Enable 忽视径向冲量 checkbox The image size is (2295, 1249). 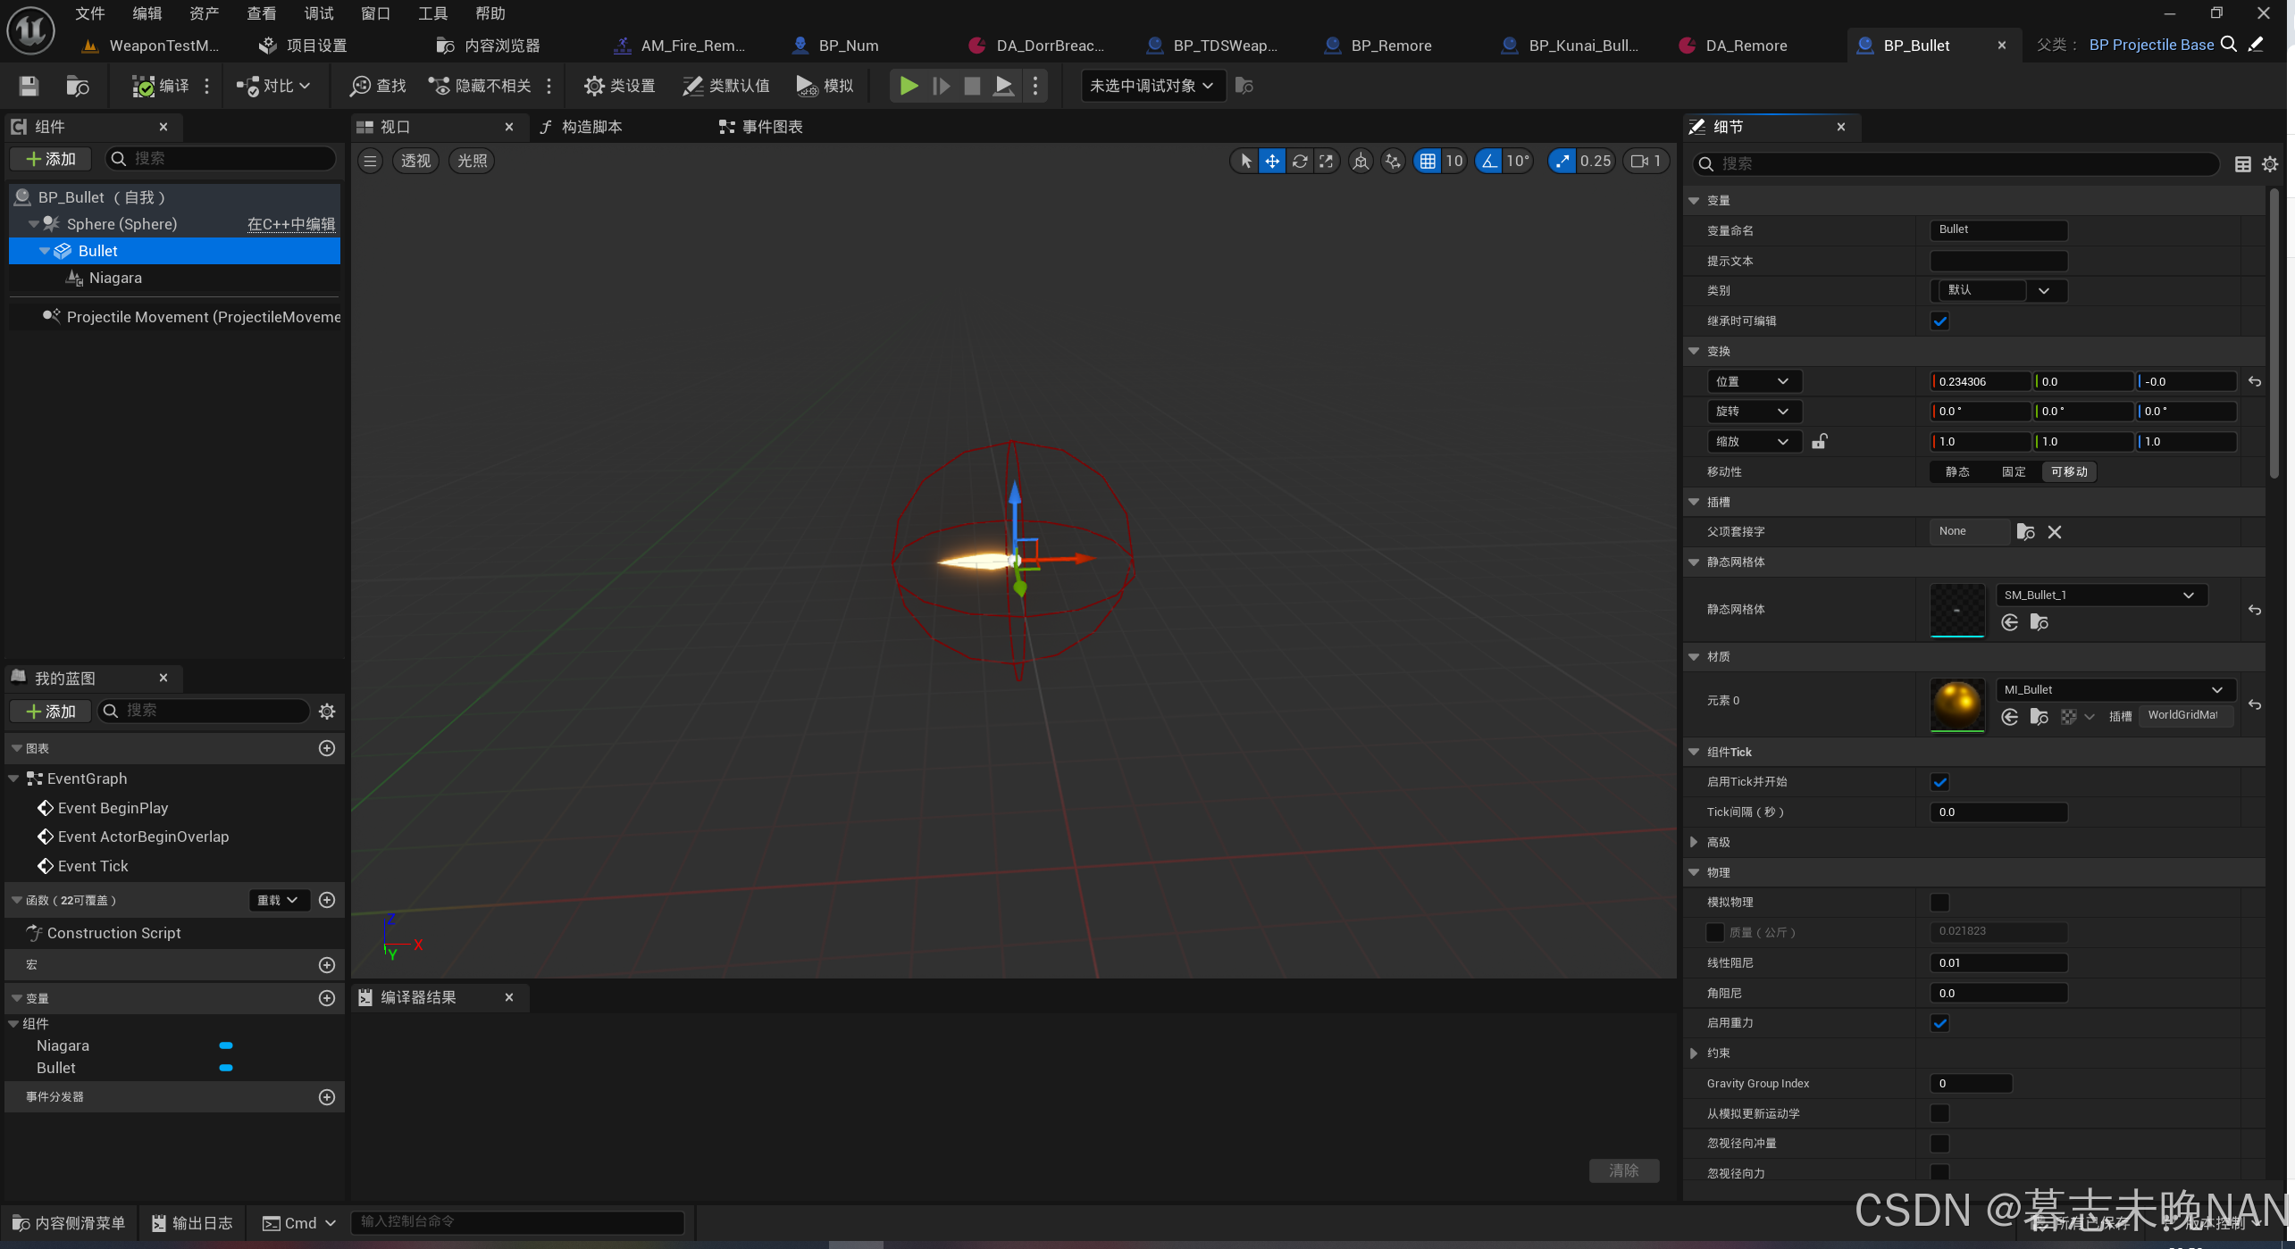click(x=1939, y=1144)
